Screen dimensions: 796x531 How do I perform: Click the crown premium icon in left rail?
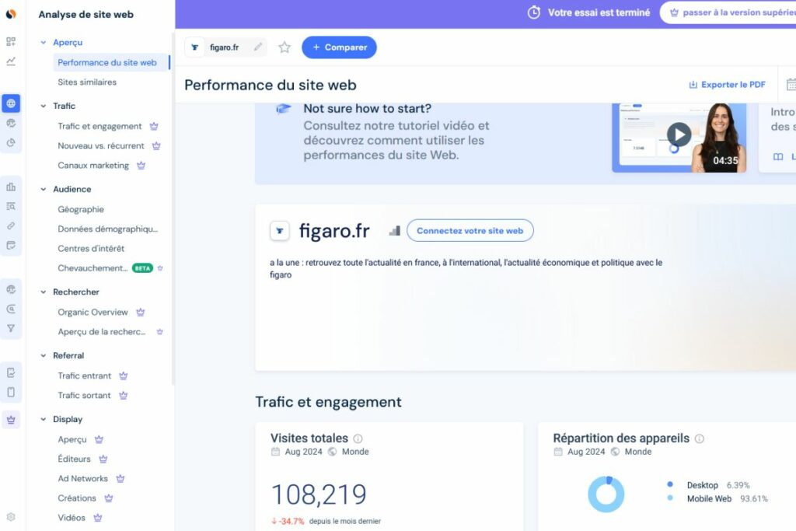[x=11, y=420]
